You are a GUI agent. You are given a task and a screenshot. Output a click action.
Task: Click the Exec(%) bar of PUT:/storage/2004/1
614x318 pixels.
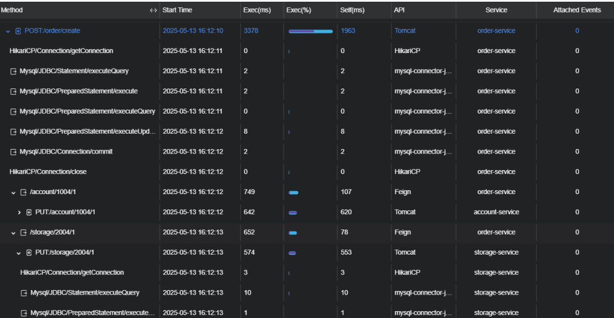(x=292, y=253)
